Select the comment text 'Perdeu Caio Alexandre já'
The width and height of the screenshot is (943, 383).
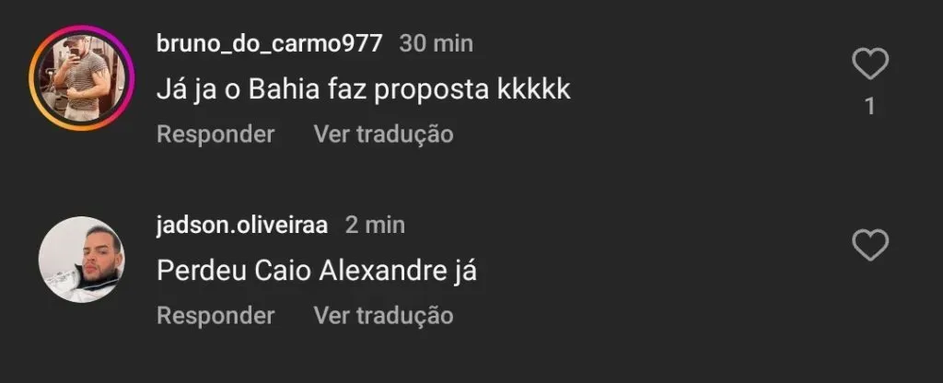click(x=317, y=272)
